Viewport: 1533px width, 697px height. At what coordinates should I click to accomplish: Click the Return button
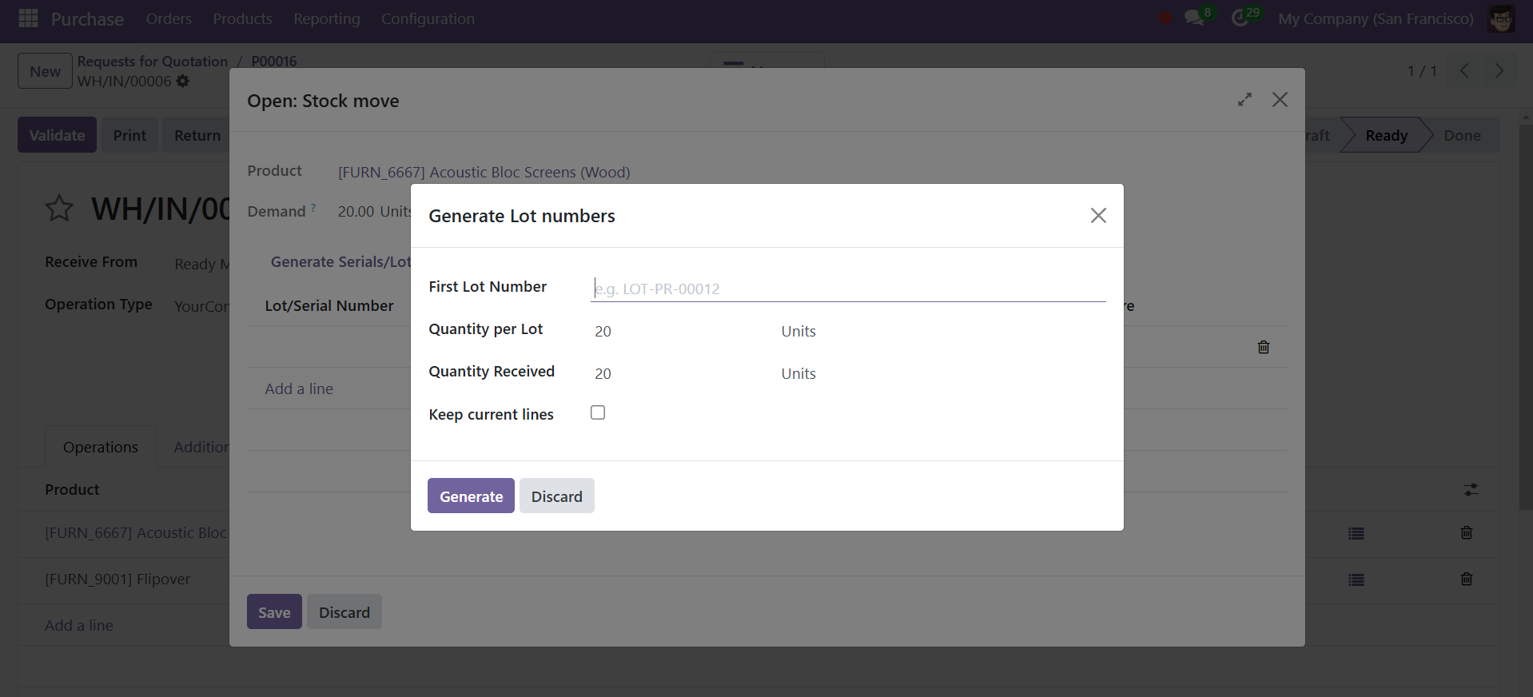coord(197,135)
